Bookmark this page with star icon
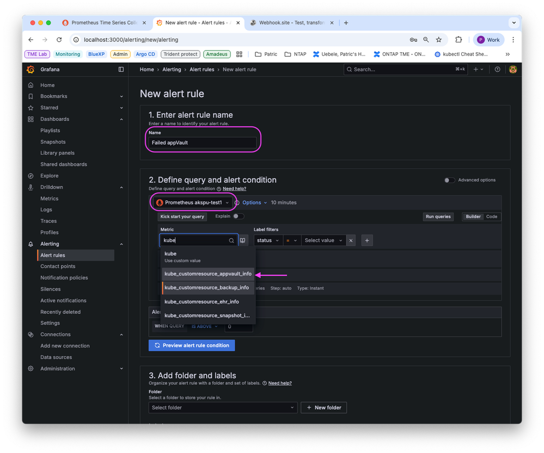Viewport: 544px width, 453px height. [x=439, y=40]
